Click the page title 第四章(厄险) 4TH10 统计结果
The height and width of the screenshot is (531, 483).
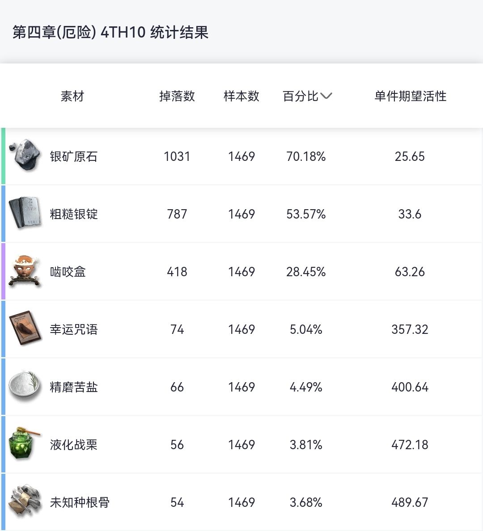pos(110,33)
